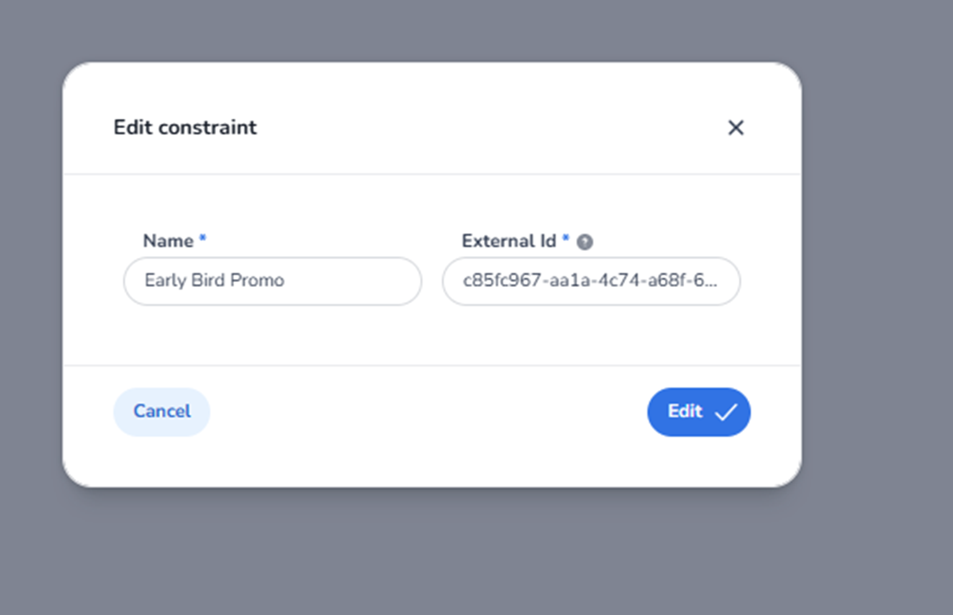Click the "Edit constraint" dialog title
Image resolution: width=953 pixels, height=615 pixels.
tap(185, 127)
